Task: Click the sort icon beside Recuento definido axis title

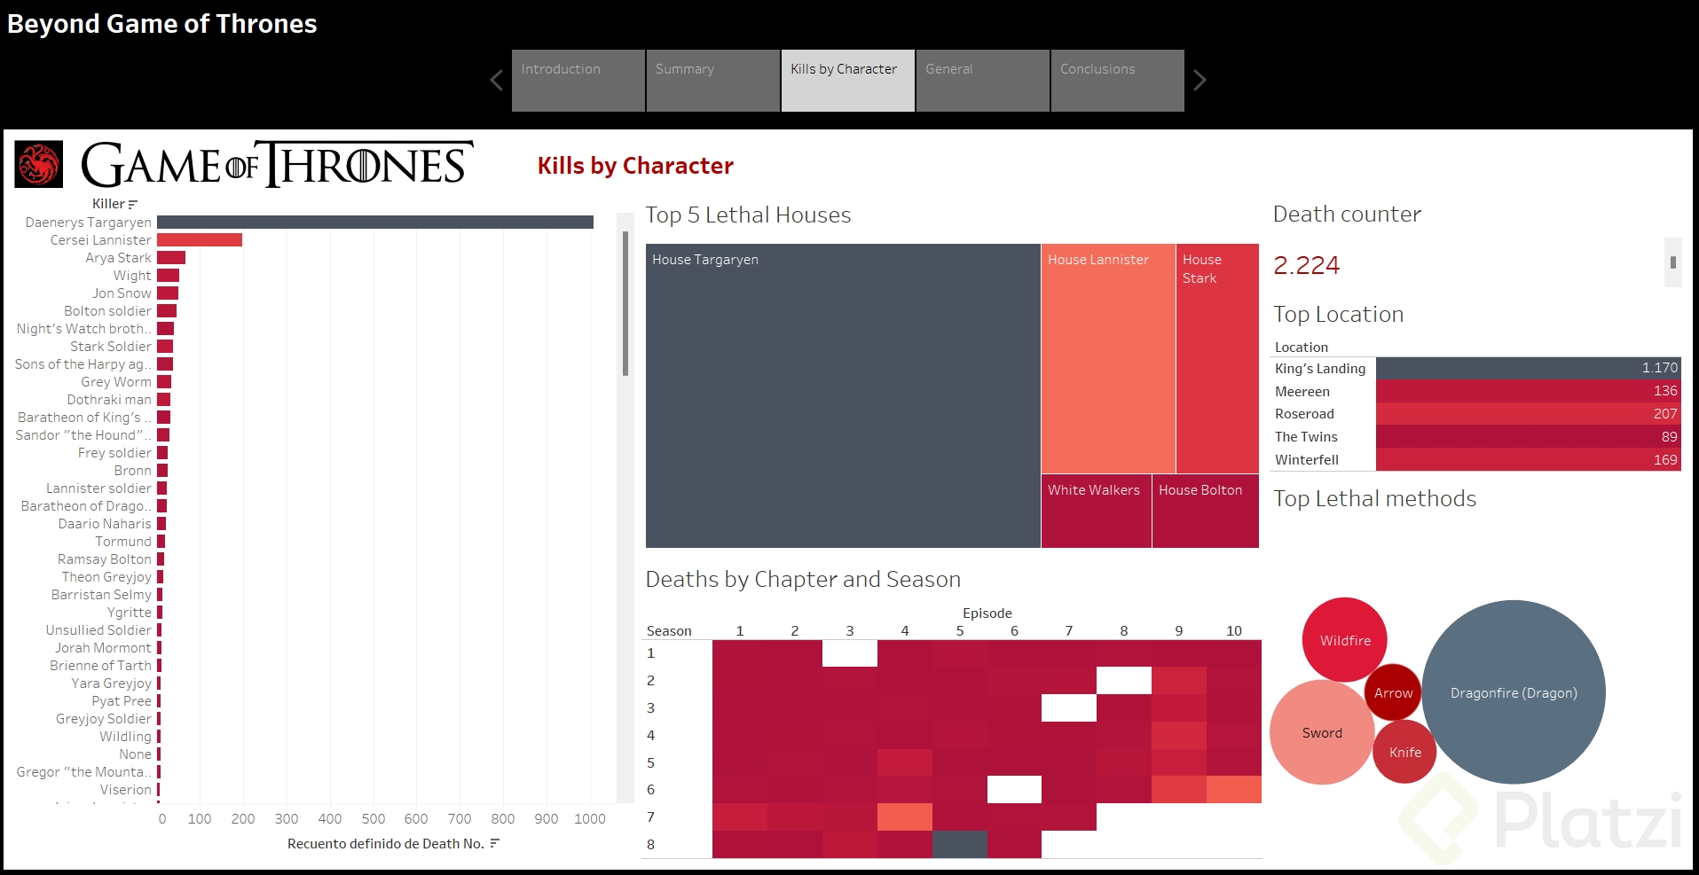Action: (x=495, y=843)
